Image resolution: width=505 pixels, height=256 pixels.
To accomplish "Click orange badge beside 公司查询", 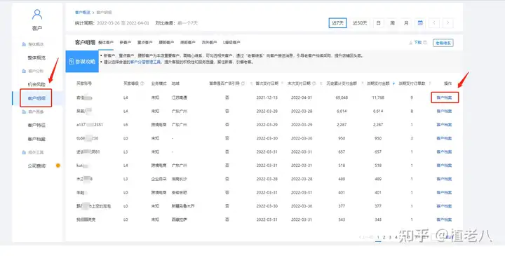I will click(58, 166).
